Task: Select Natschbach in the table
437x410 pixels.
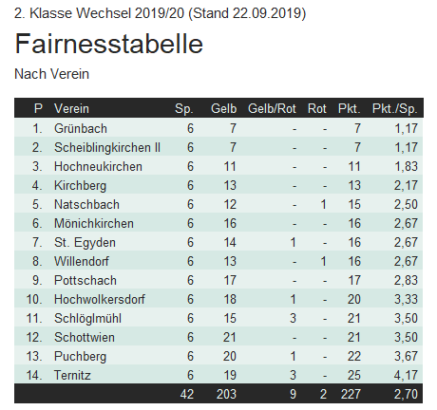Action: [86, 204]
